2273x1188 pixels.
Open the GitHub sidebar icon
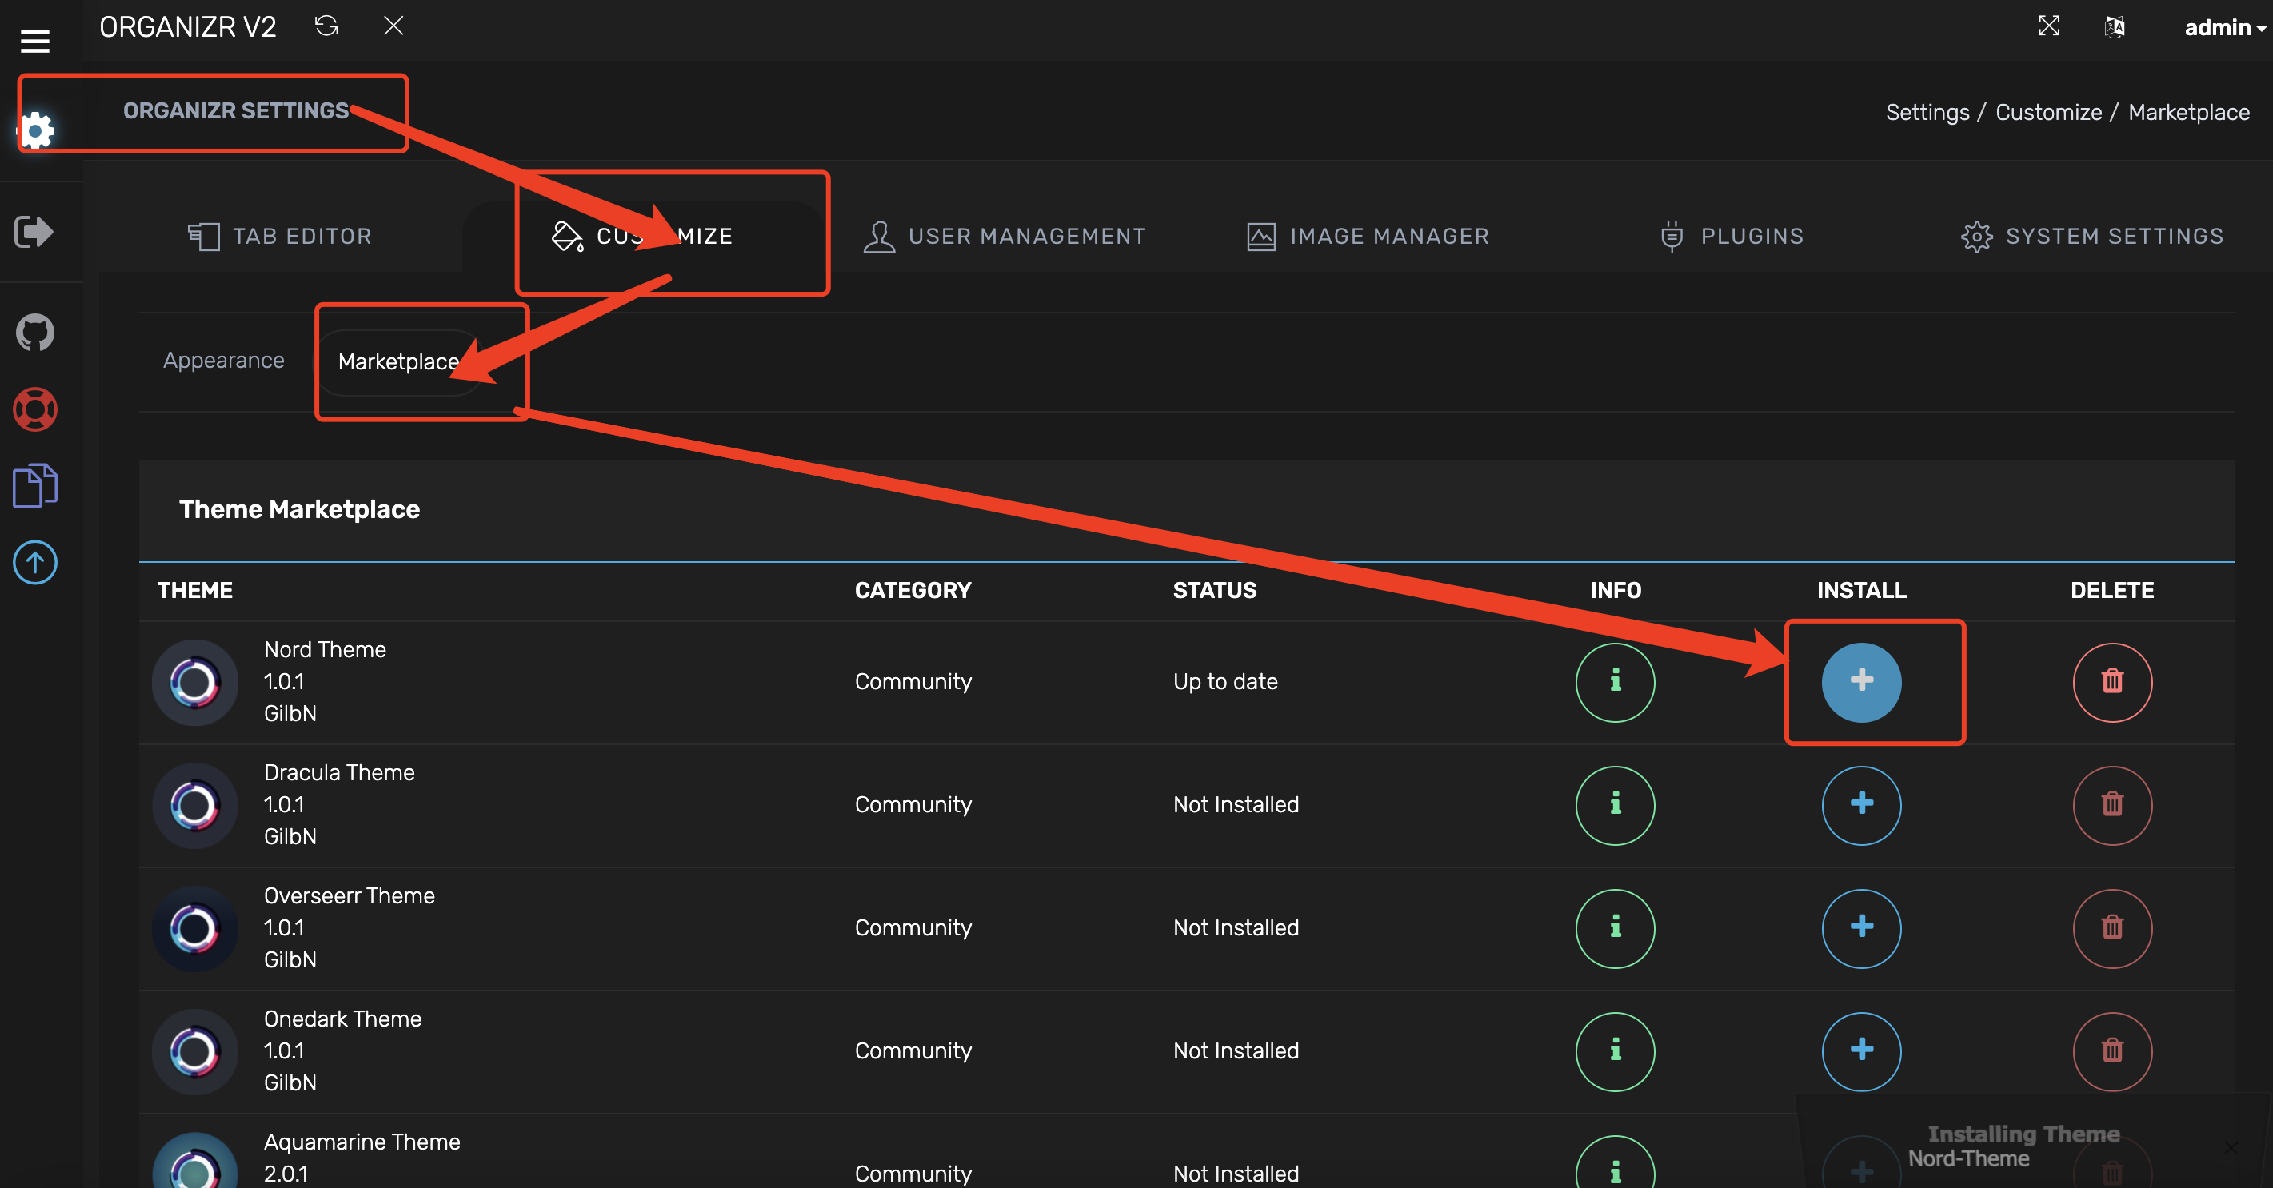point(35,333)
